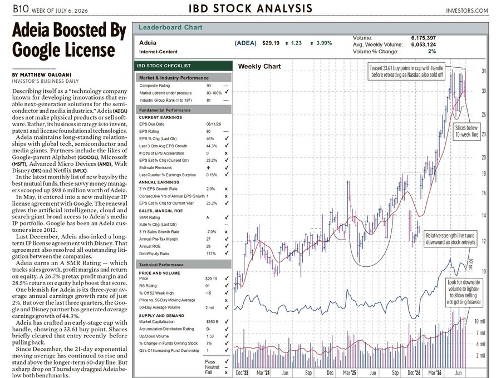
Task: Click the checkmark beside SMR Rating
Action: point(227,217)
